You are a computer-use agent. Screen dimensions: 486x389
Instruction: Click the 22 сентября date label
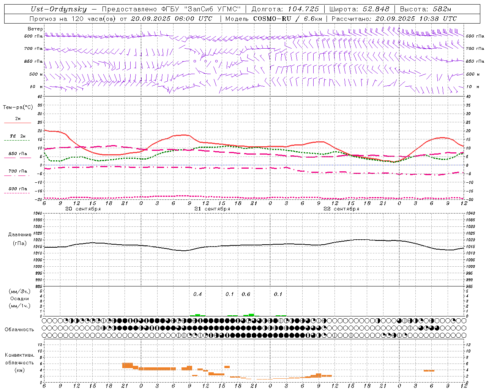click(x=341, y=209)
